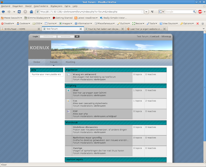Reload the page with the refresh icon
The height and width of the screenshot is (167, 206).
[x=19, y=12]
